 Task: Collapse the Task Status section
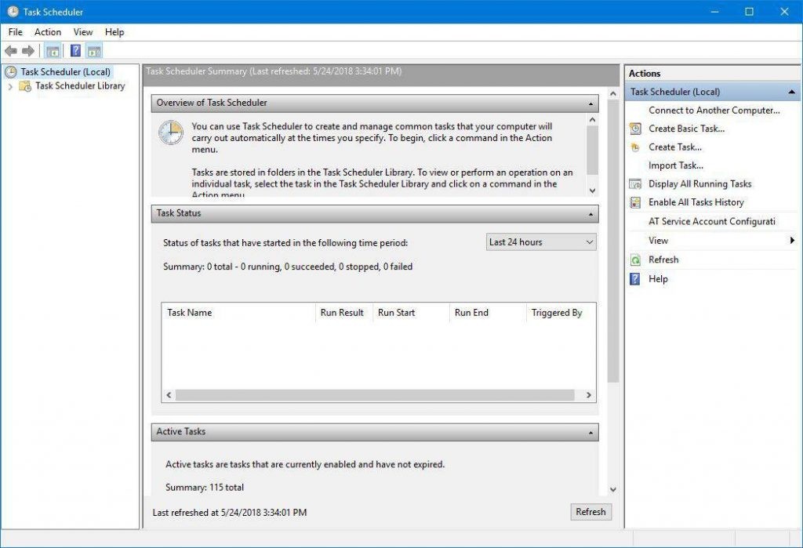click(590, 213)
